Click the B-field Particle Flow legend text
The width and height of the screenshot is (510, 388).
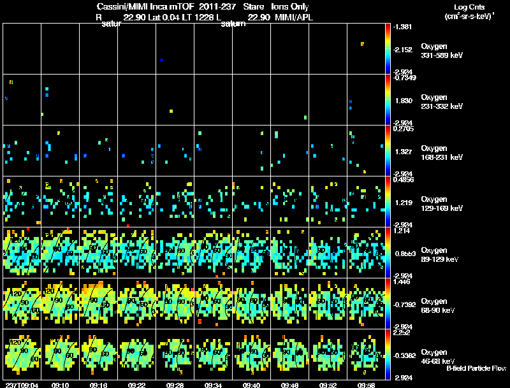pos(476,368)
